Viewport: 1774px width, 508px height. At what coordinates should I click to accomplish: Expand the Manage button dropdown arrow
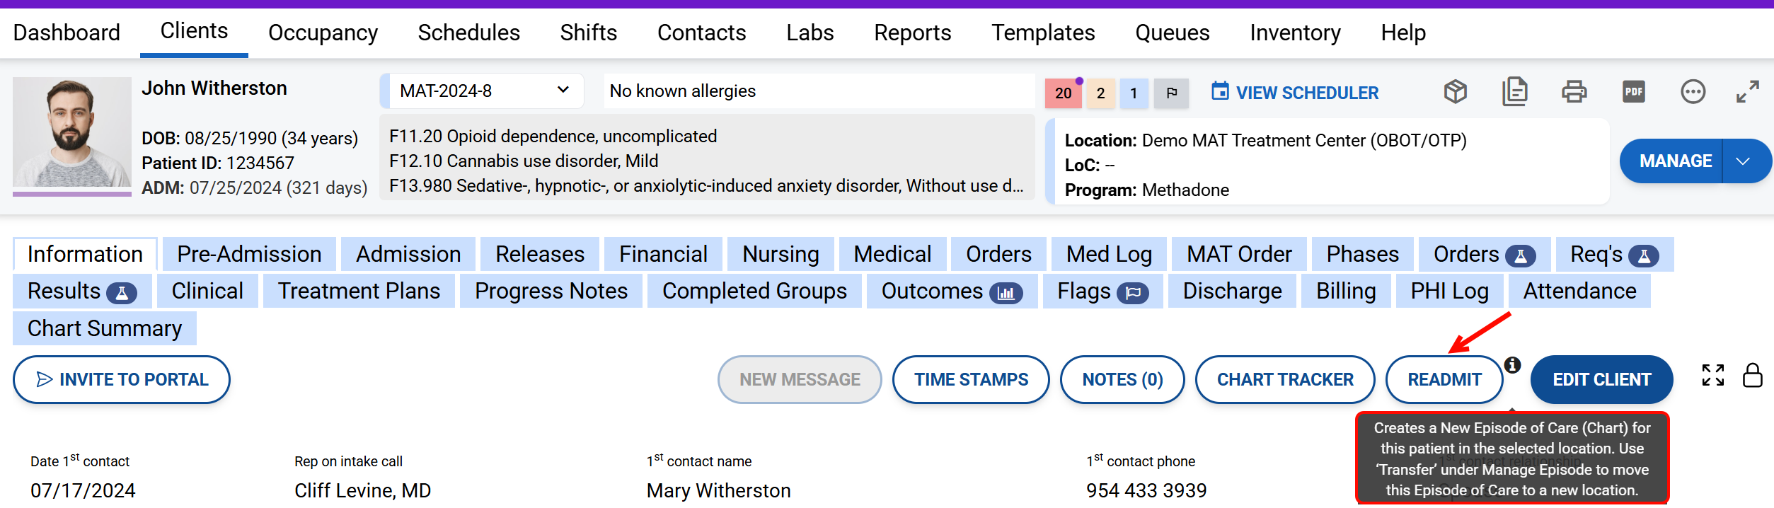pyautogui.click(x=1743, y=161)
